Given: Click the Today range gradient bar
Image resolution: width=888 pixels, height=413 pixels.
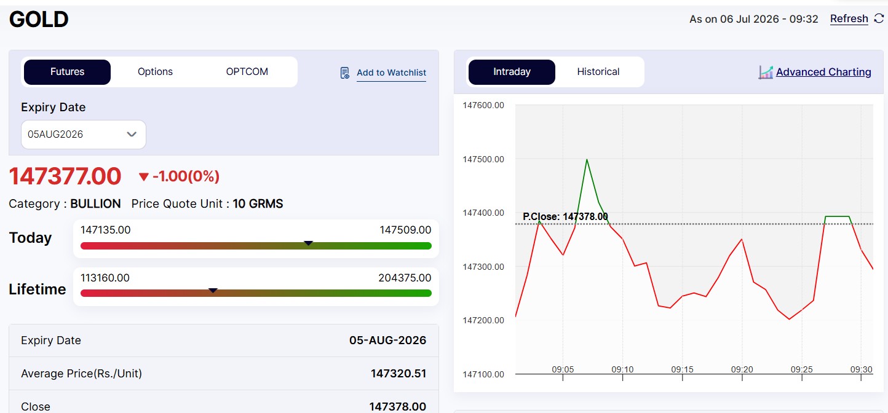Looking at the screenshot, I should pos(256,246).
